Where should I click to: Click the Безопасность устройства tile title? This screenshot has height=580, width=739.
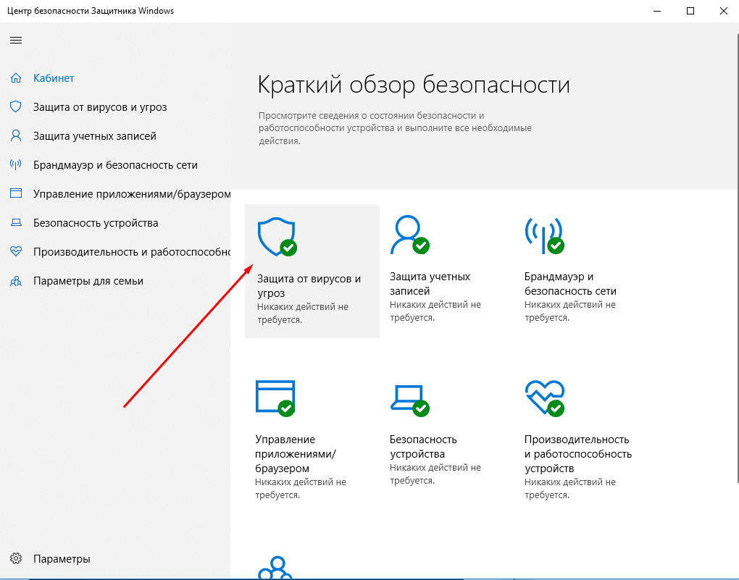pyautogui.click(x=423, y=447)
